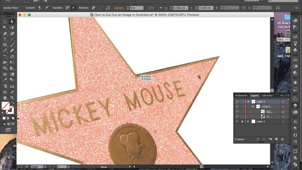Screen dimensions: 302x170
Task: Open the align options dropdown in control bar
Action: coord(151,8)
